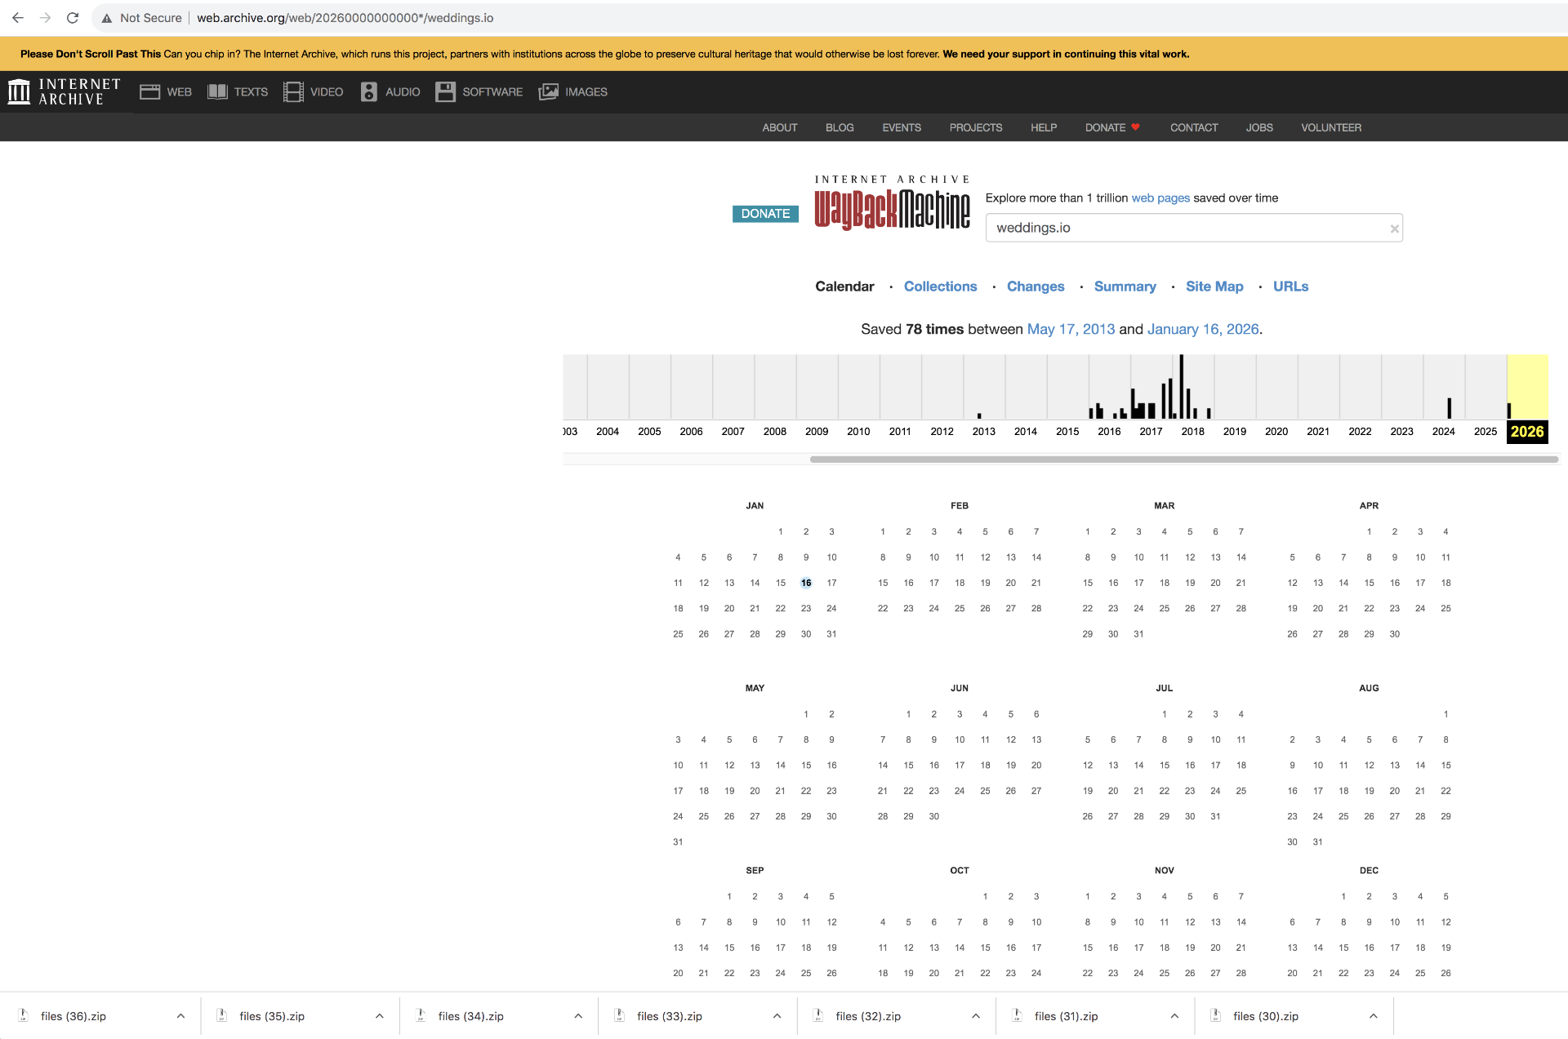Open the Volunteer menu item
Screen dimensions: 1568x1039
tap(1331, 127)
